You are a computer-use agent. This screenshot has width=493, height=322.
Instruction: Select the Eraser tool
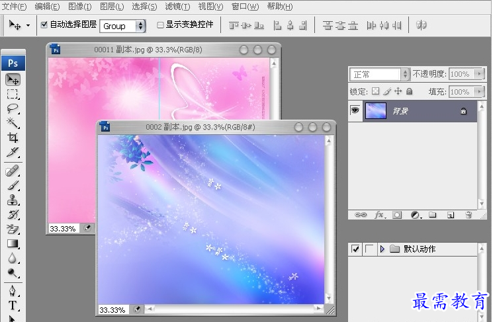click(13, 229)
